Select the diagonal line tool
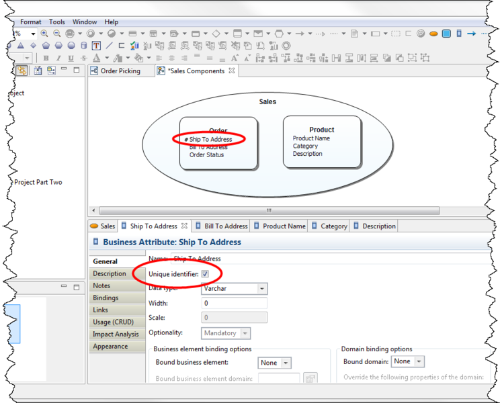 [109, 46]
